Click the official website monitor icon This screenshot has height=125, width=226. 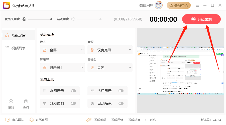coord(8,120)
